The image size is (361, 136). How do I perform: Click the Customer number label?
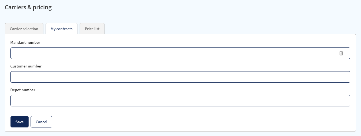[x=26, y=66]
